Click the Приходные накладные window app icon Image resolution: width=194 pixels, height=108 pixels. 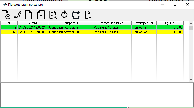5,5
